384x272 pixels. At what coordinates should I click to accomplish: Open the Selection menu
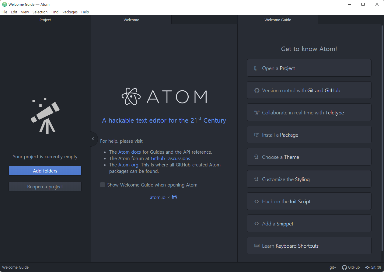(40, 12)
